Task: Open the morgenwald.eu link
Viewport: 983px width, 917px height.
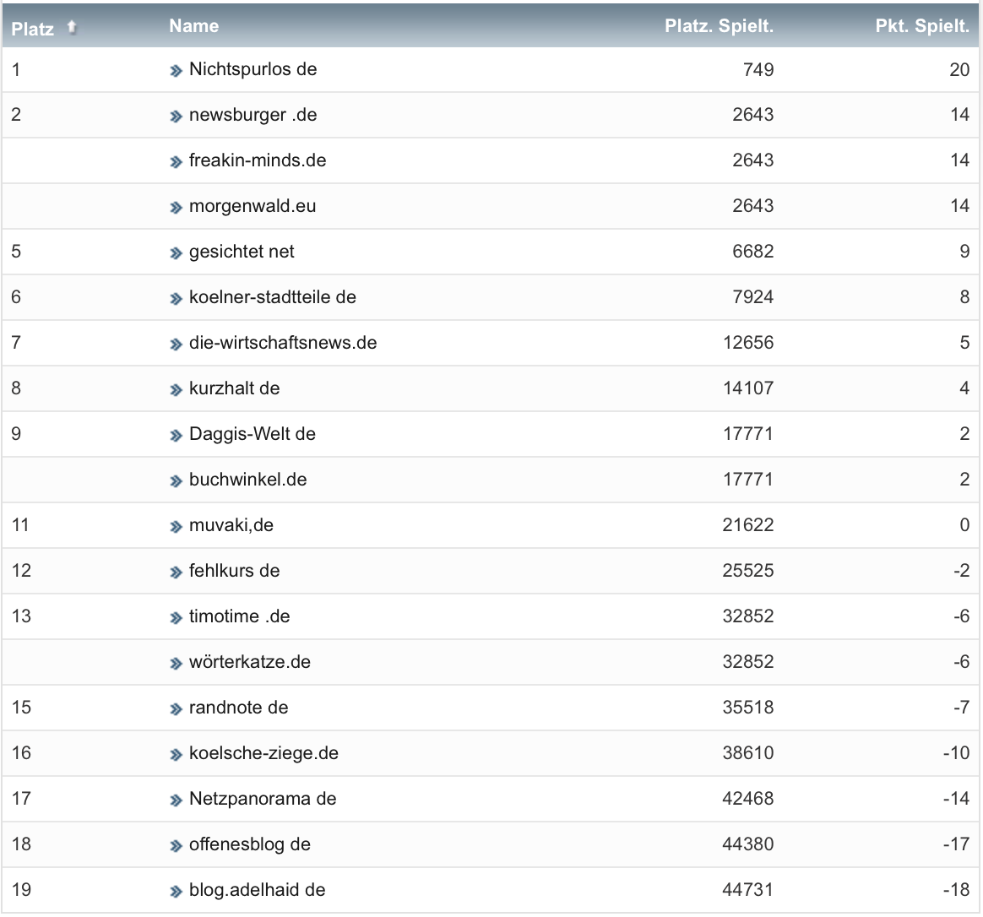Action: pos(252,205)
